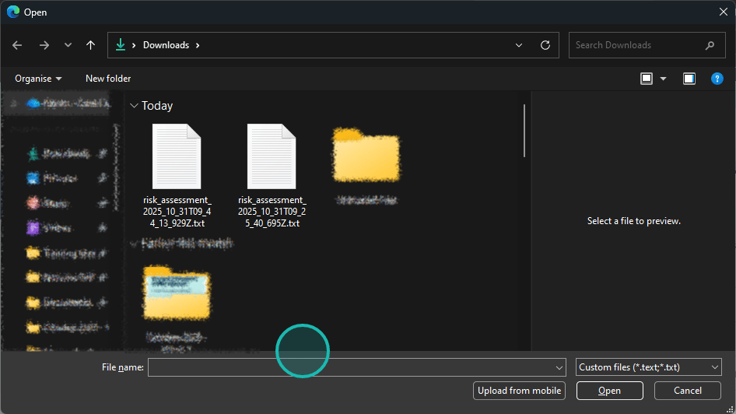Screen dimensions: 736x414
Task: Refresh the Downloads folder view
Action: coord(545,45)
